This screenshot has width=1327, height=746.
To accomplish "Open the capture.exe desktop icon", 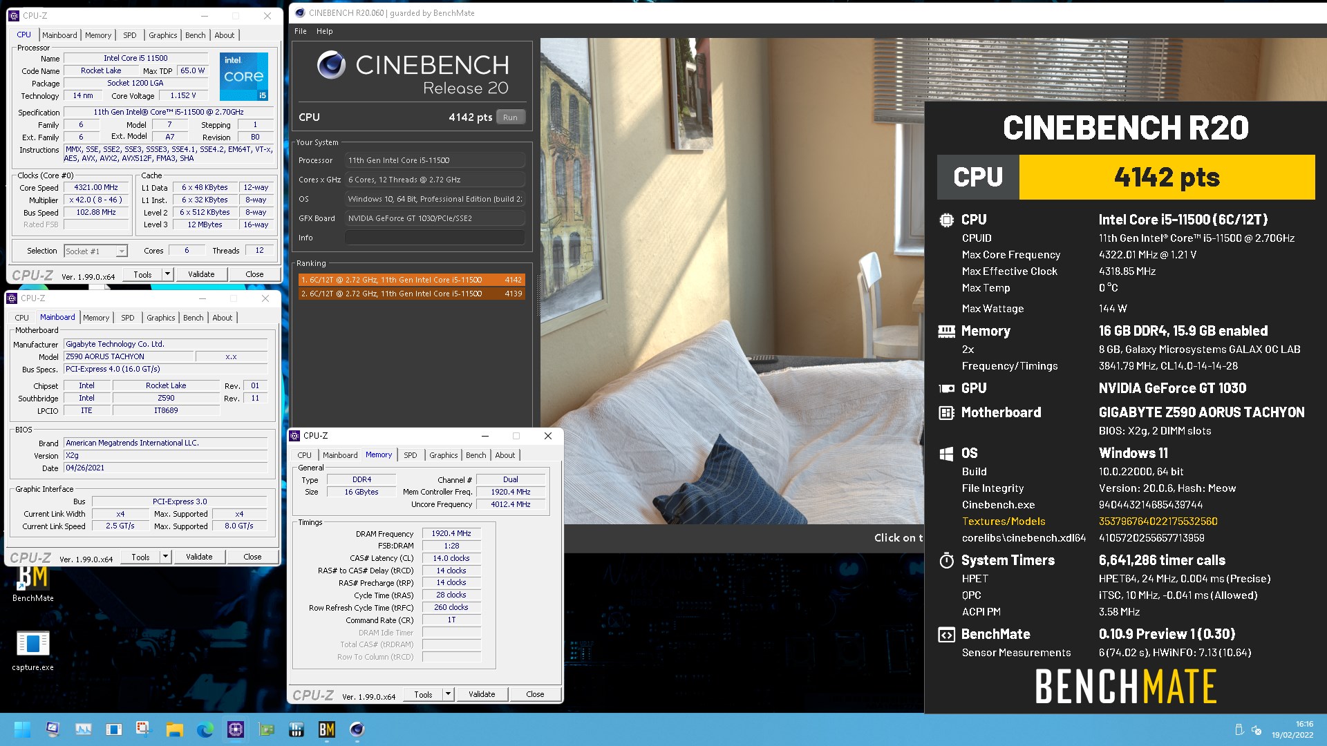I will point(32,651).
